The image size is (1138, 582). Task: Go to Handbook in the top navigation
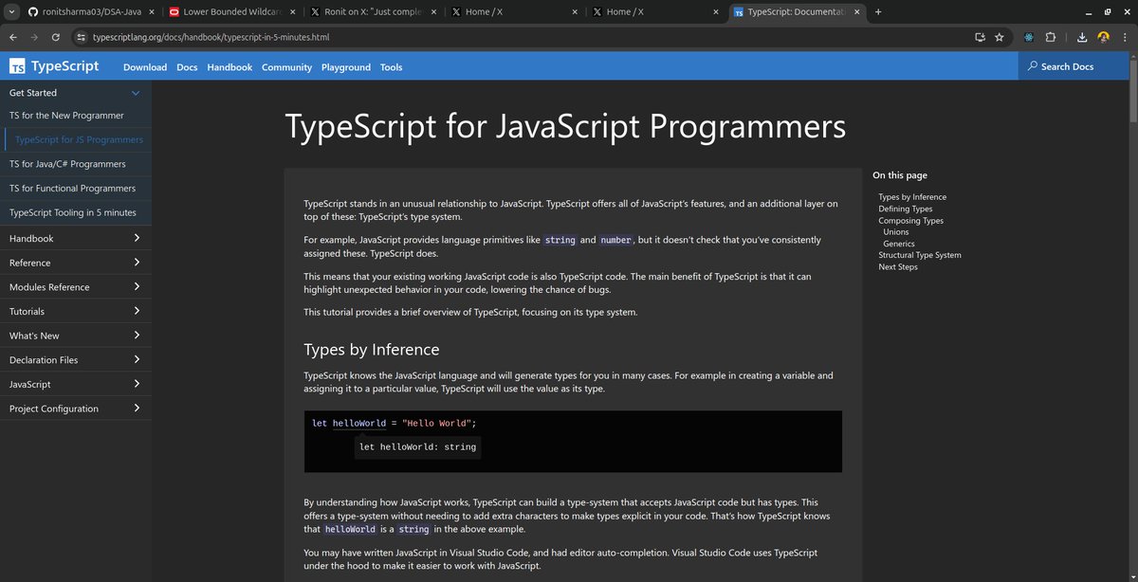(229, 67)
